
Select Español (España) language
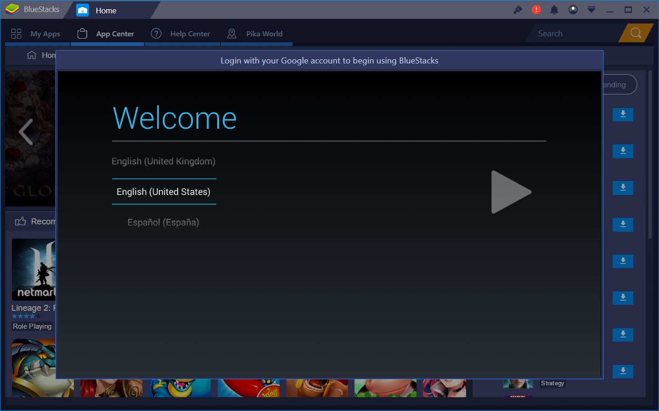tap(163, 223)
